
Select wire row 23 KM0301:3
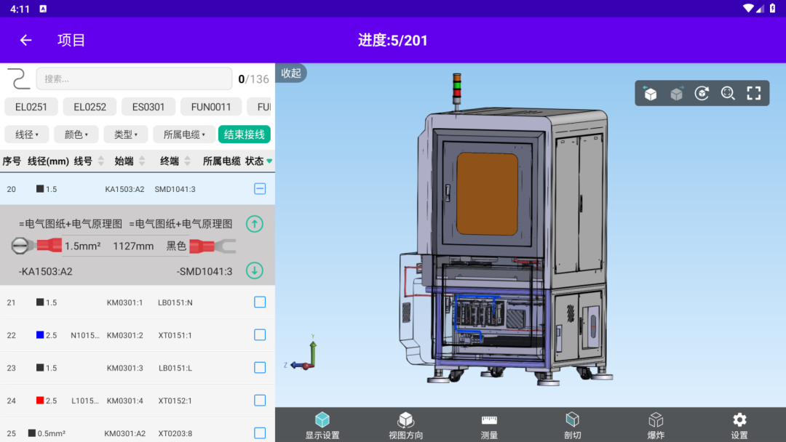[138, 368]
